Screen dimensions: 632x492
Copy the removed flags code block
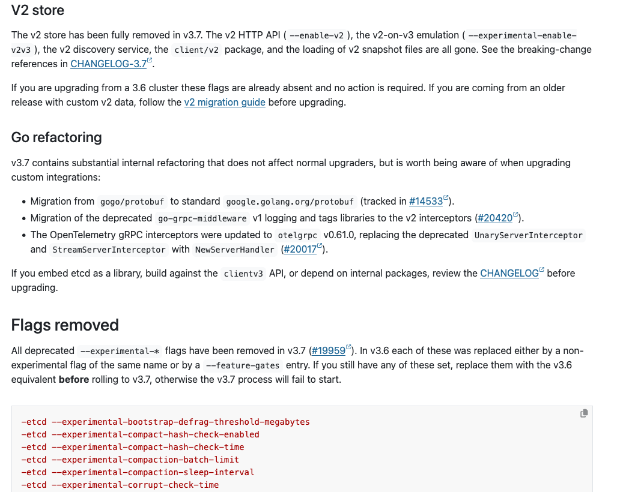click(x=583, y=413)
